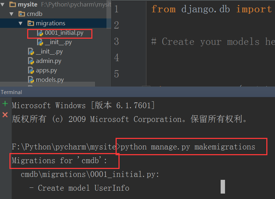Click the mysite project folder icon
This screenshot has height=199, width=275.
(x=13, y=5)
